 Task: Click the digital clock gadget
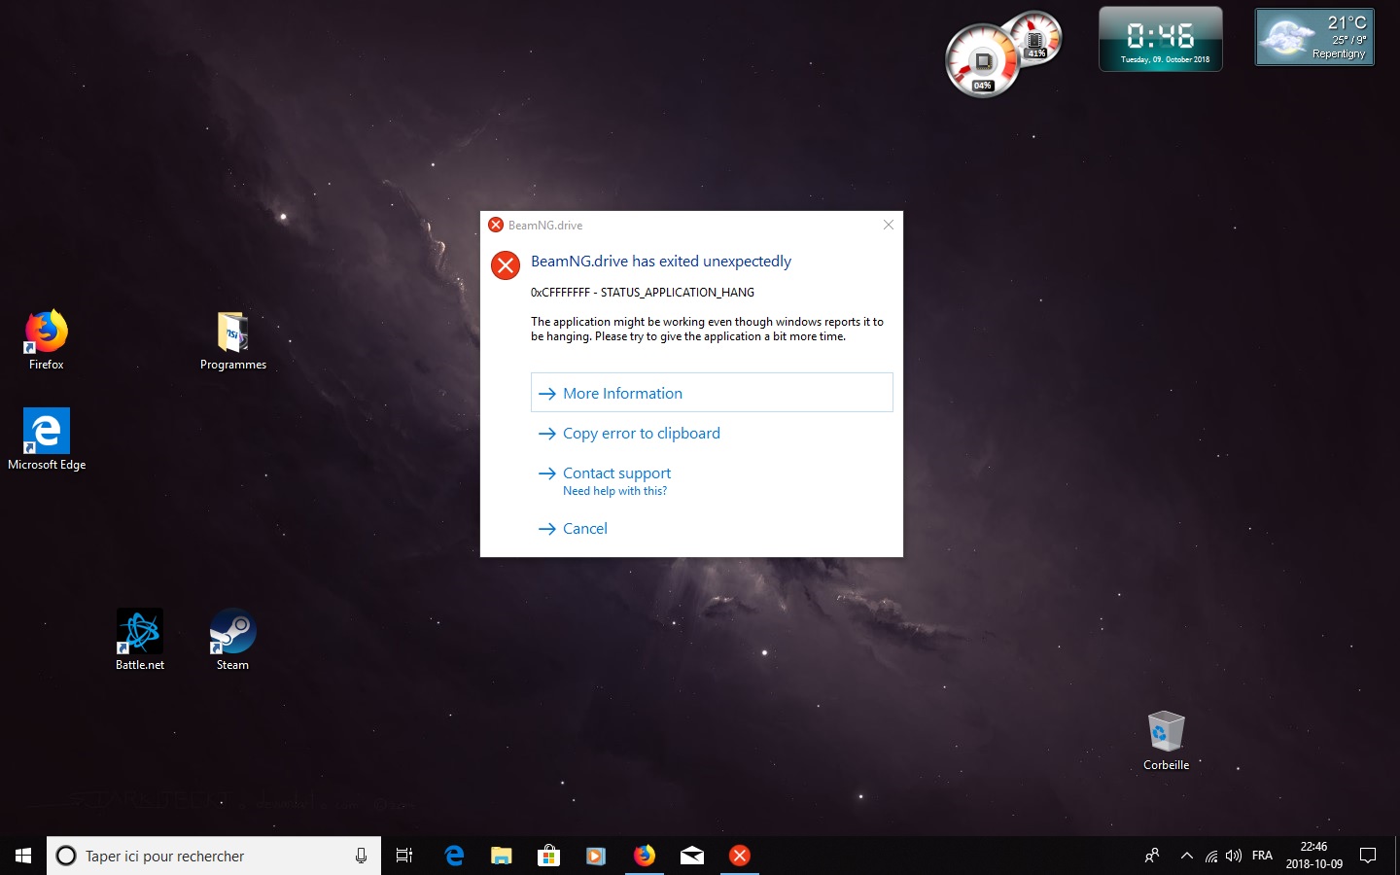[1161, 39]
